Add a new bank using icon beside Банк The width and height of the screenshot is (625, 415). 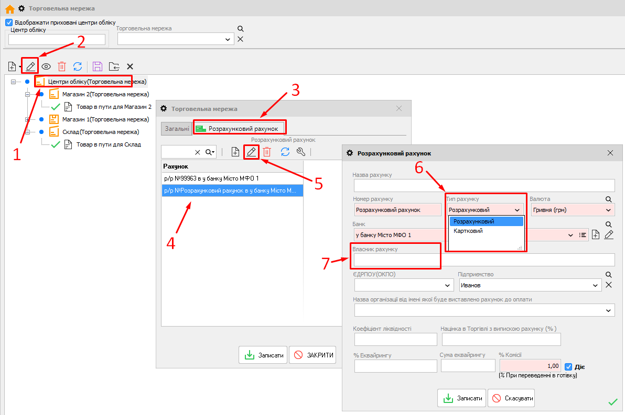[595, 235]
